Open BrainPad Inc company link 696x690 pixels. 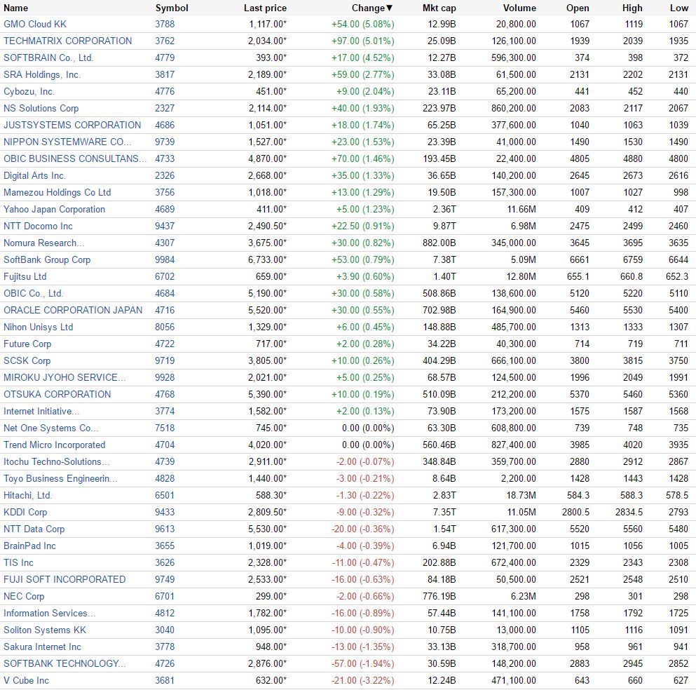[x=29, y=546]
